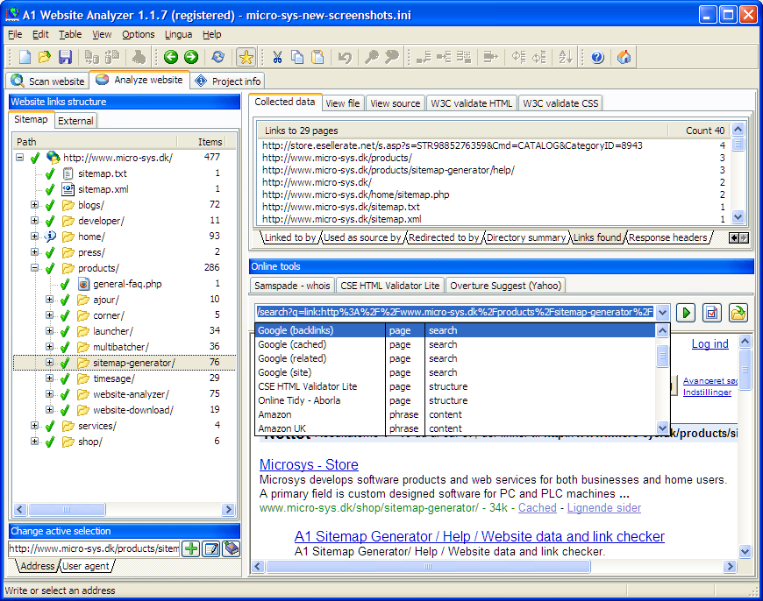Click the blue Help question mark icon
Viewport: 763px width, 601px height.
(597, 57)
